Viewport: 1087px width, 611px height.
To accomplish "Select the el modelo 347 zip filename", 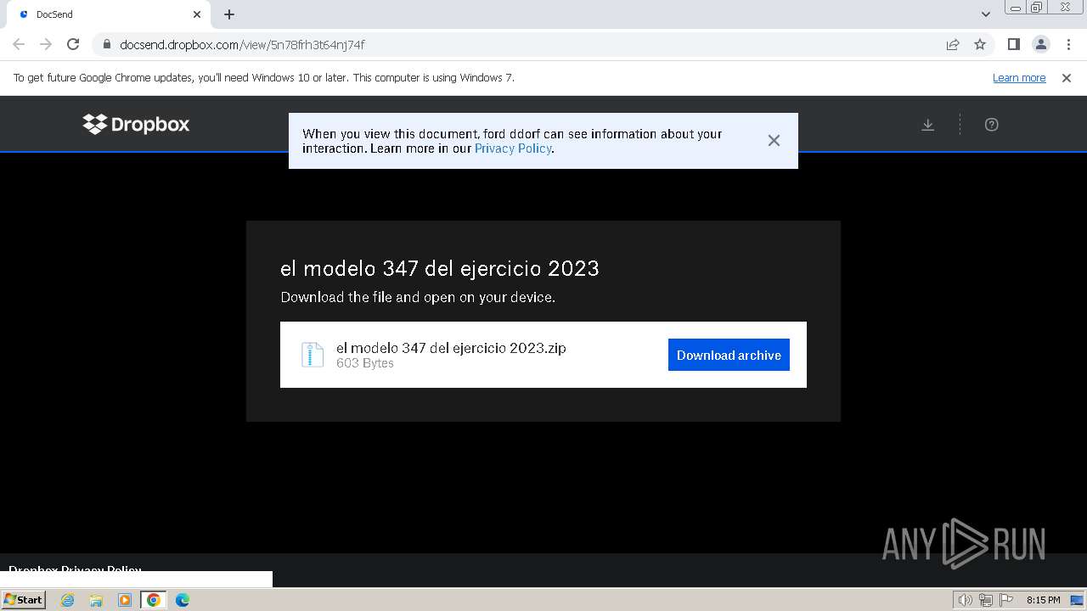I will pyautogui.click(x=451, y=348).
